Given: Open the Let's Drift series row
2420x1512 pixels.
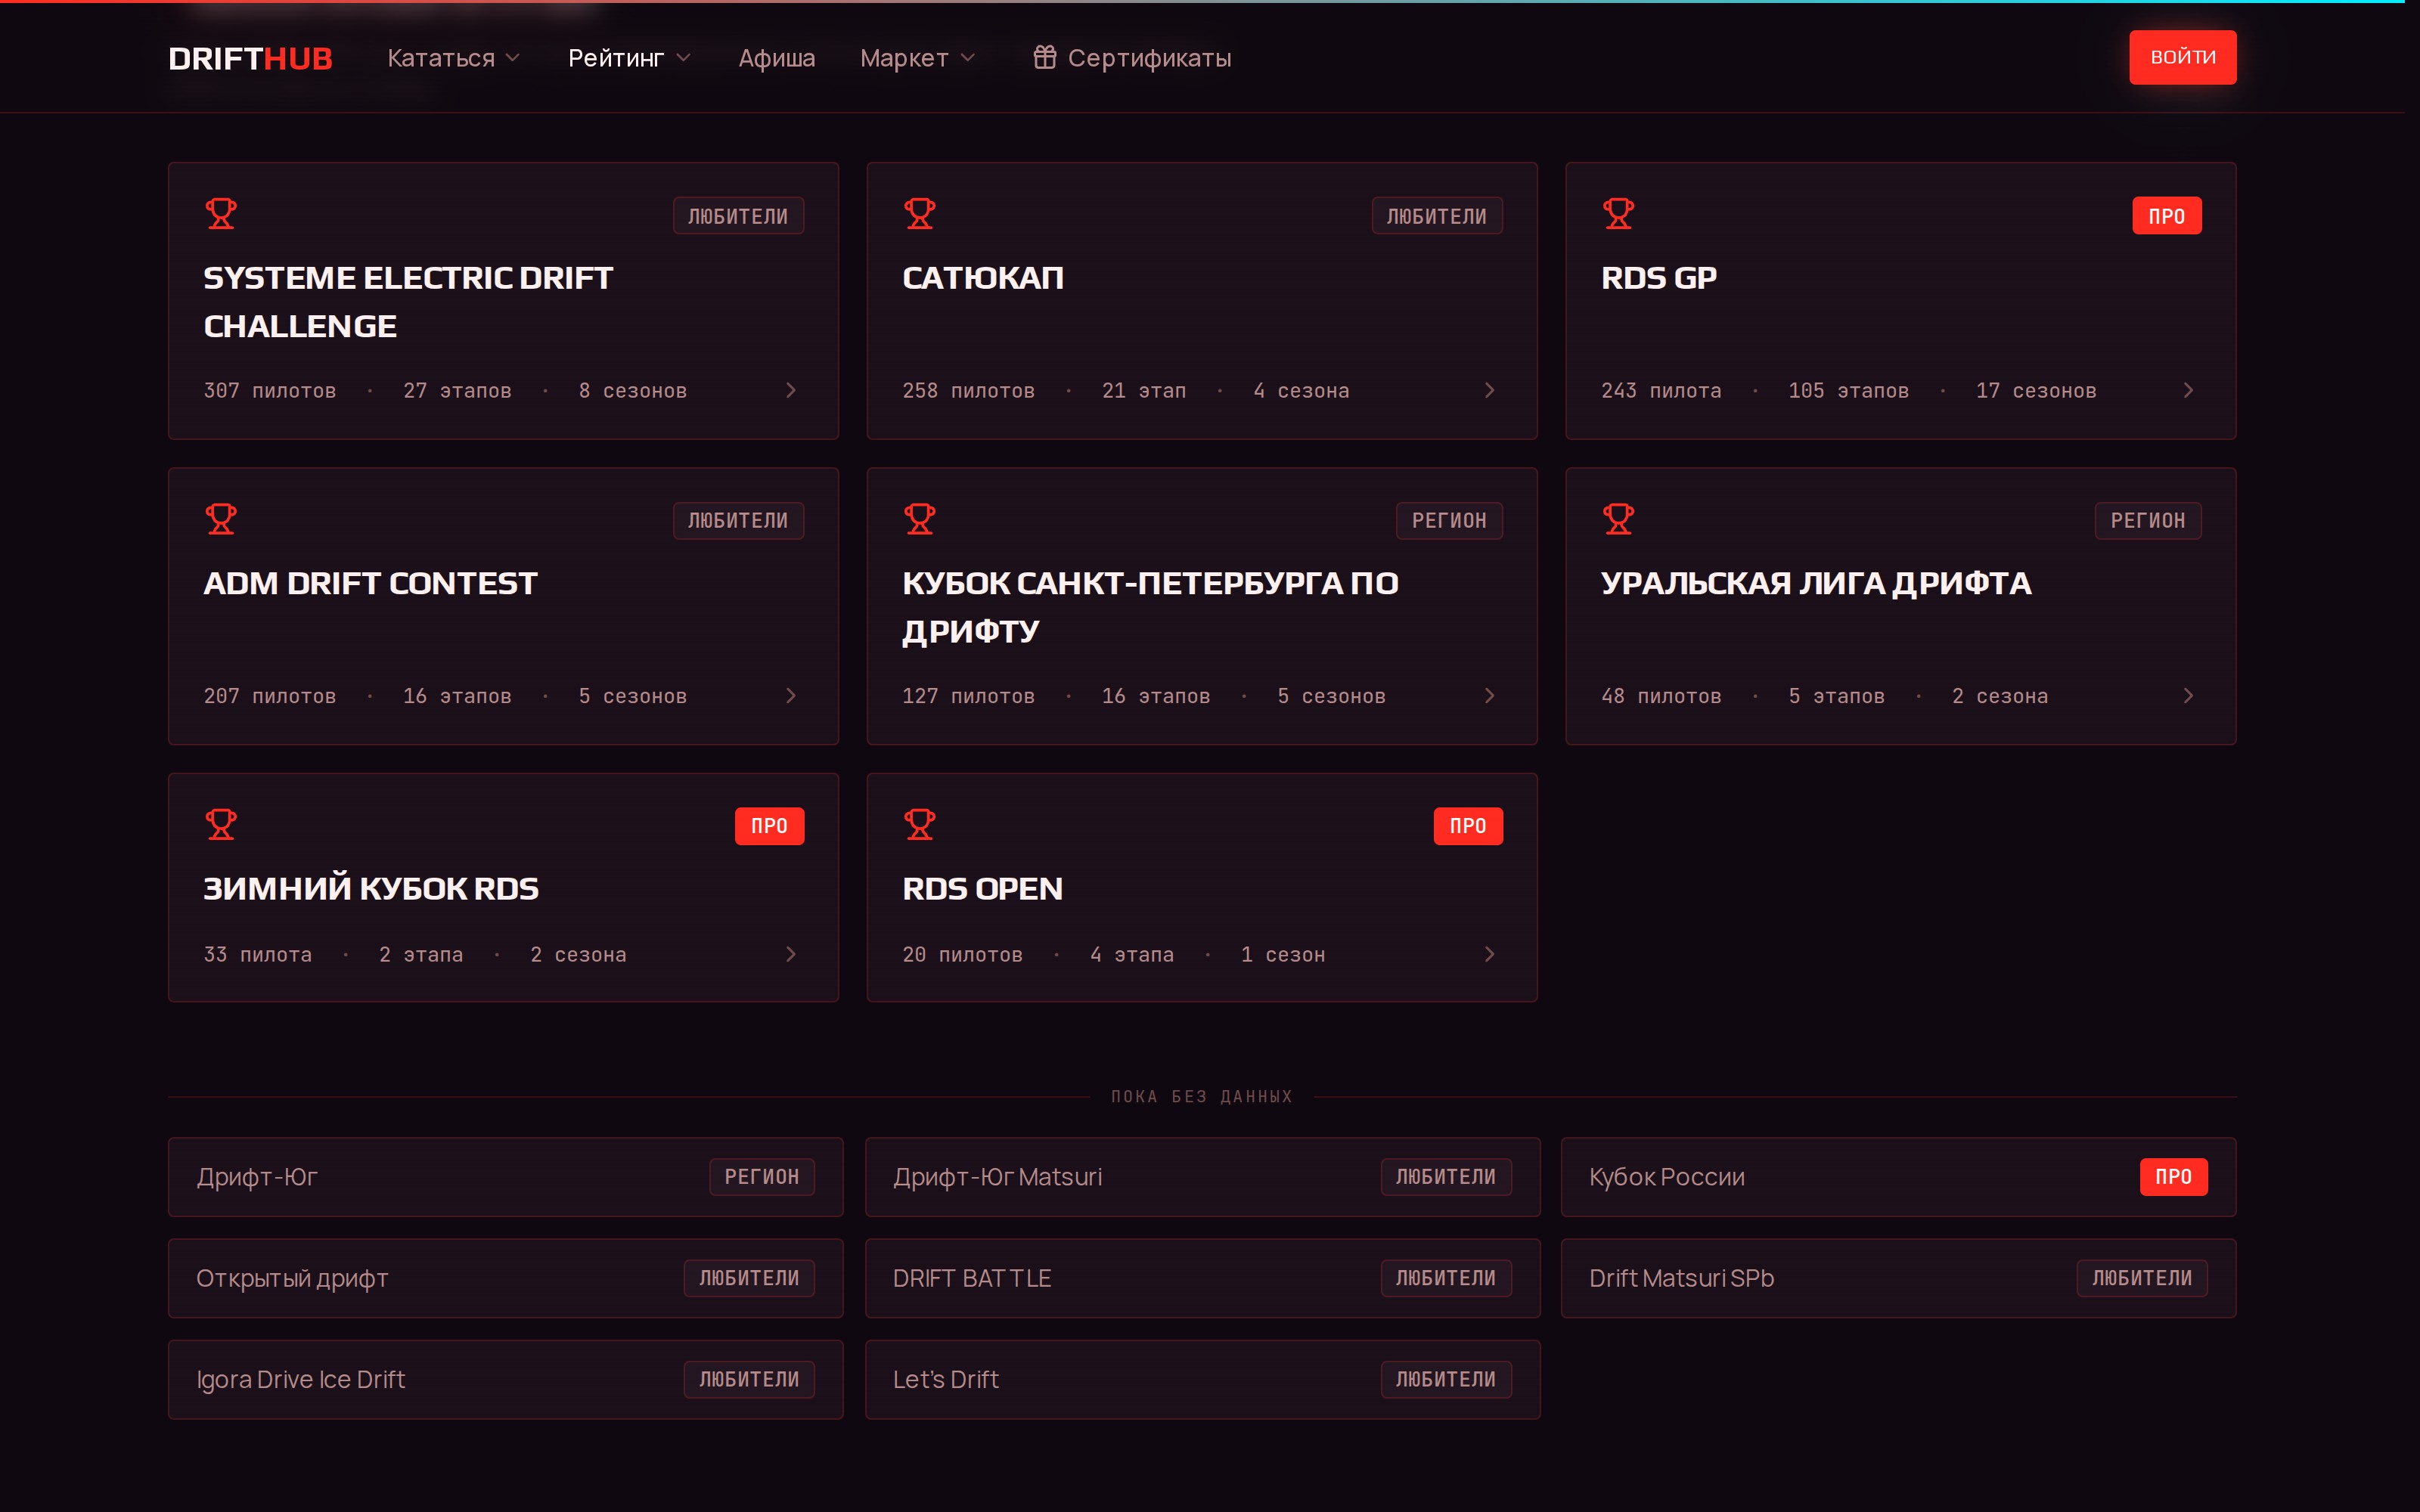Looking at the screenshot, I should (1202, 1379).
